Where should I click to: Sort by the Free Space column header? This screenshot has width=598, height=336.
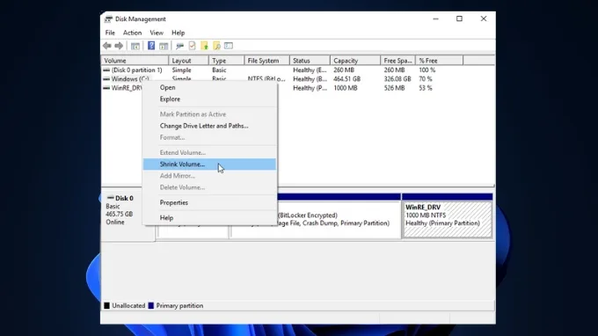point(397,61)
